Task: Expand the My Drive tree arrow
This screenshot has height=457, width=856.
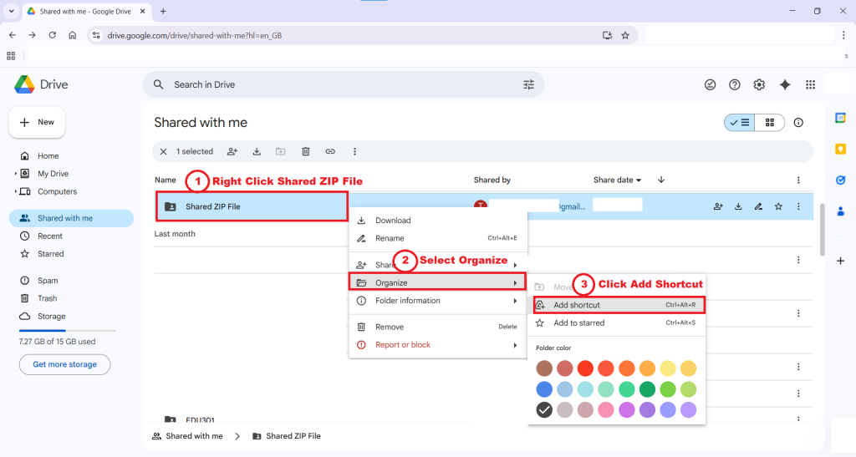Action: click(x=16, y=174)
